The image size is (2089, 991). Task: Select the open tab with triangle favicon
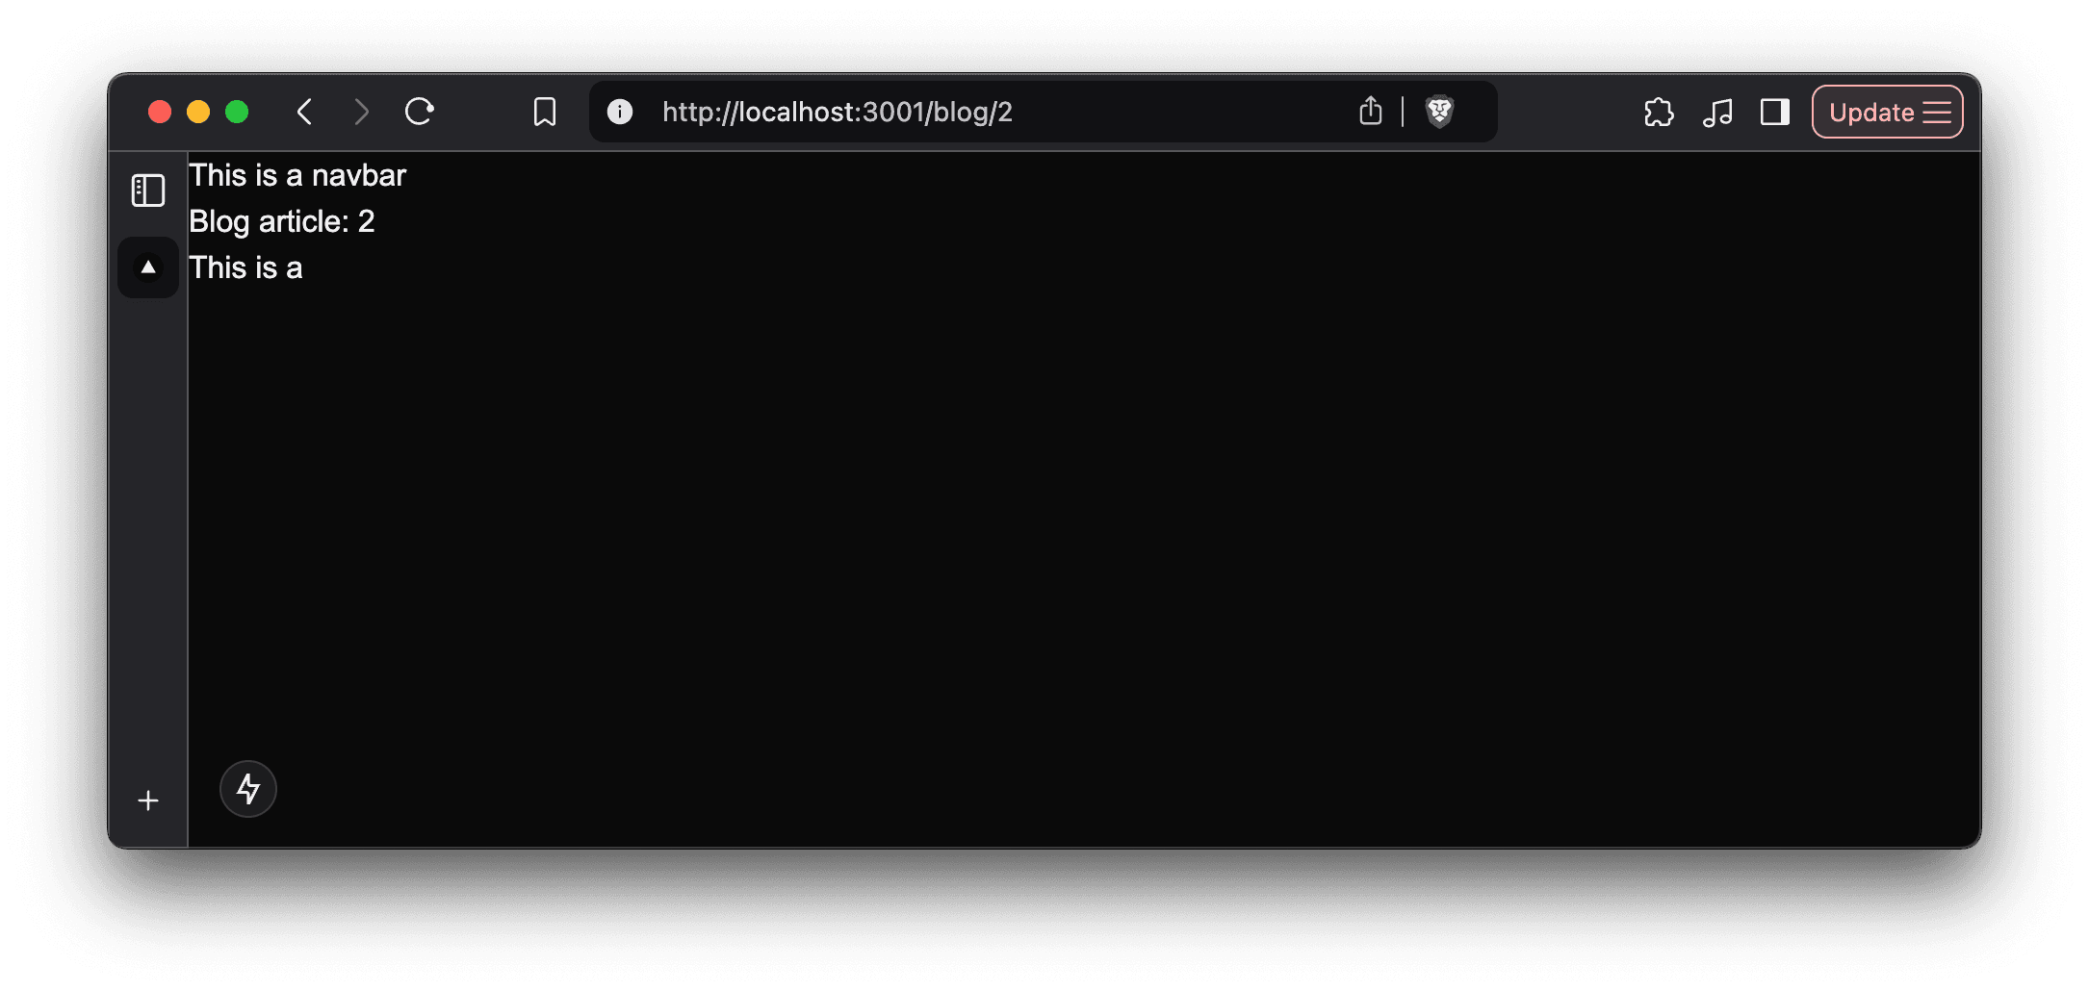(x=148, y=267)
